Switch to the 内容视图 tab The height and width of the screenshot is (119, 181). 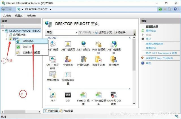click(x=67, y=111)
